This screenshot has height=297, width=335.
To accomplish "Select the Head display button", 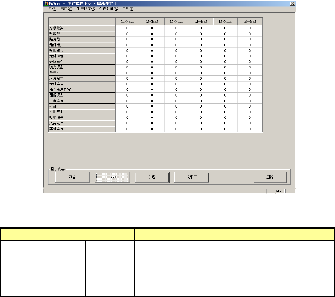I will tap(112, 177).
